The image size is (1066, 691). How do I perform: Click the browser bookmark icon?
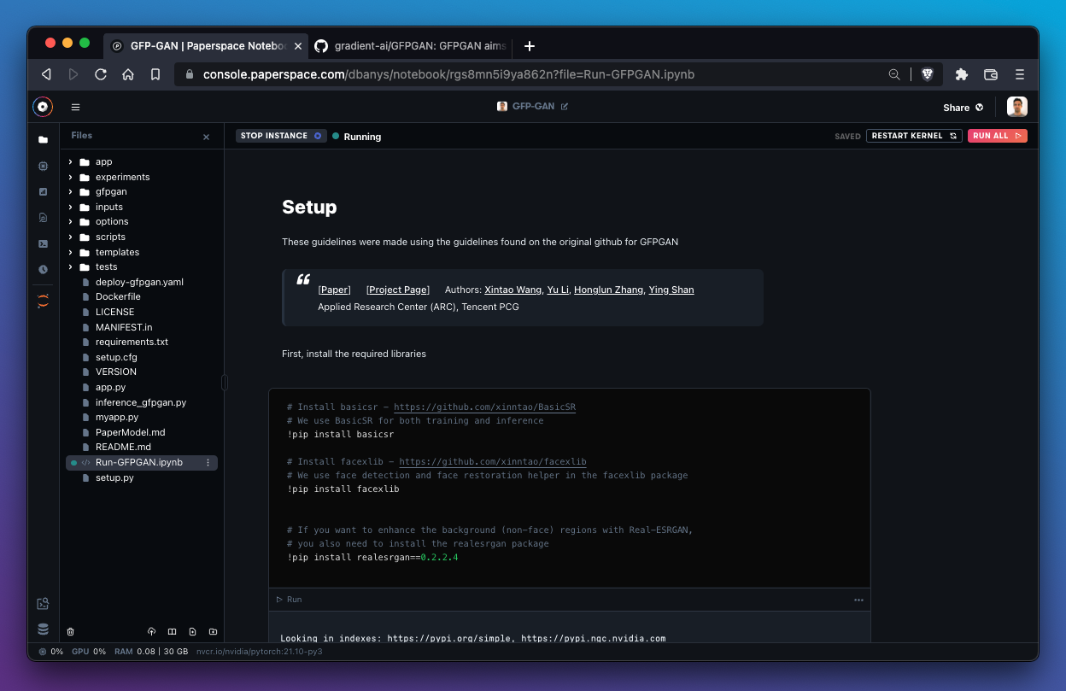[155, 74]
